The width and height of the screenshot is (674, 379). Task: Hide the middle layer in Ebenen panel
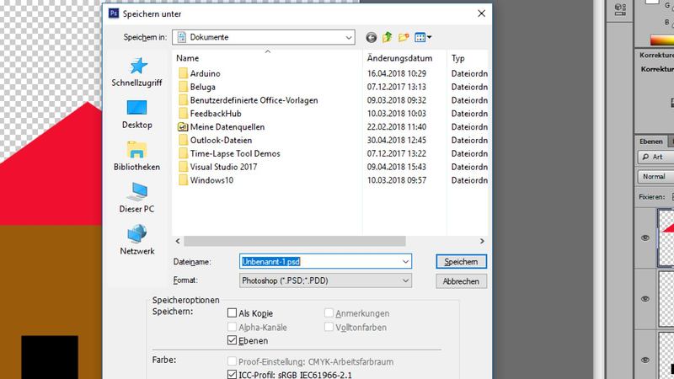click(x=645, y=299)
